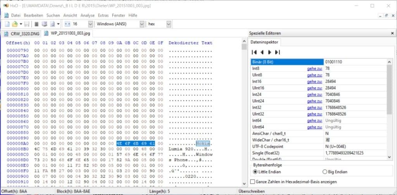Select the WideChar / char16_t row

point(319,140)
